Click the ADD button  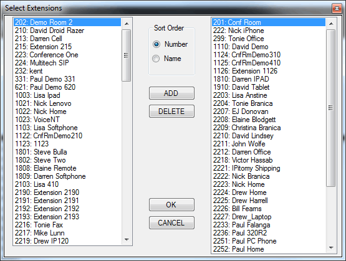[x=171, y=93]
